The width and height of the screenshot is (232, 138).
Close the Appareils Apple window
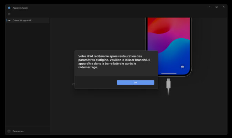(x=223, y=7)
